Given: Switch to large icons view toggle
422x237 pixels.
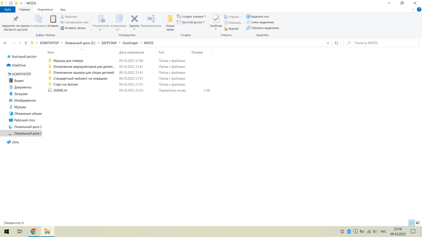Looking at the screenshot, I should 417,223.
